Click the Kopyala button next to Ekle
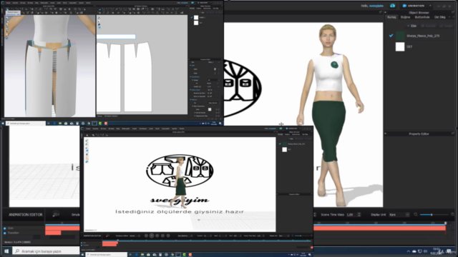 click(x=429, y=26)
